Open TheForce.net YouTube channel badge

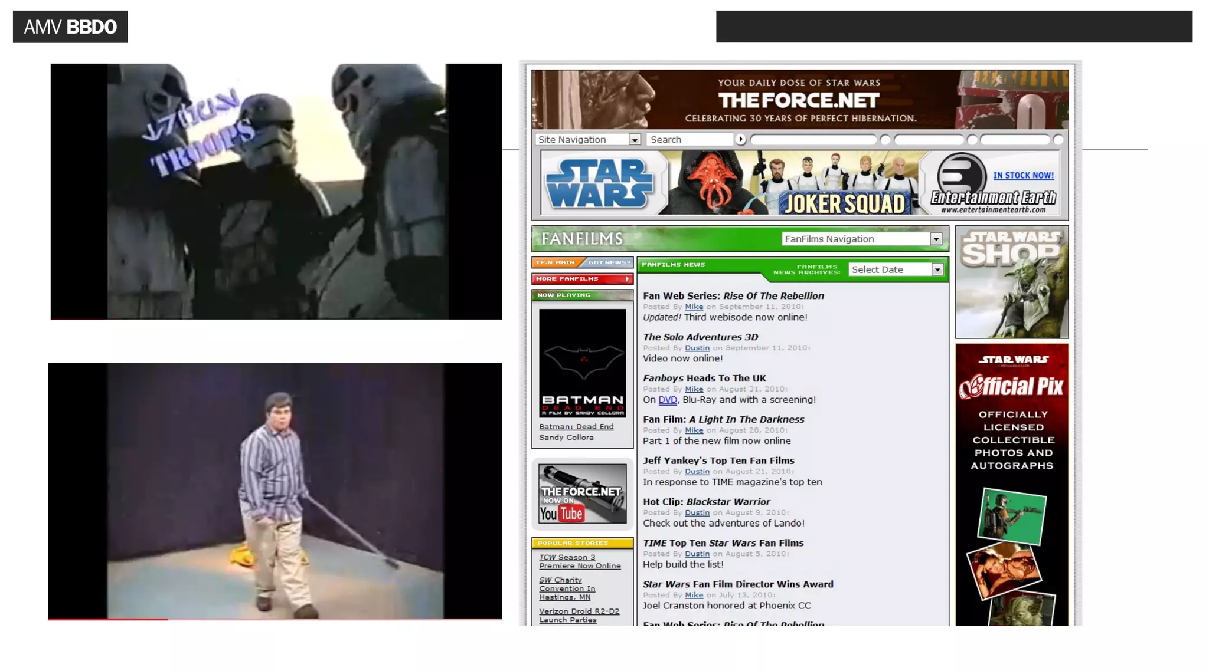pos(582,494)
